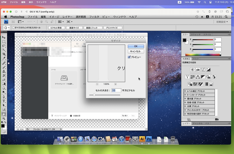
Task: Open Illustrator from the Dock
Action: pyautogui.click(x=142, y=139)
